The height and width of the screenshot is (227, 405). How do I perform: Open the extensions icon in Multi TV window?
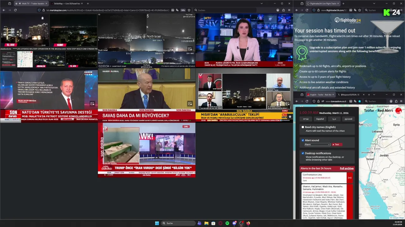click(283, 10)
